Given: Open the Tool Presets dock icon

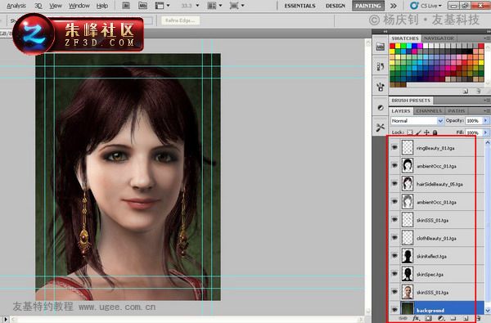Looking at the screenshot, I should pos(381,128).
